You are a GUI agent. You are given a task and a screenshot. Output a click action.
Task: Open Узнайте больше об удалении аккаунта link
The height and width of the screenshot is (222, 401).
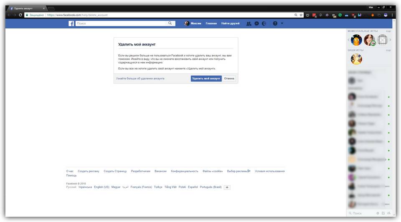(x=140, y=79)
